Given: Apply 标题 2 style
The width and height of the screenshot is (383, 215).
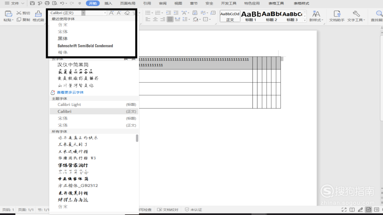Looking at the screenshot, I should point(271,16).
